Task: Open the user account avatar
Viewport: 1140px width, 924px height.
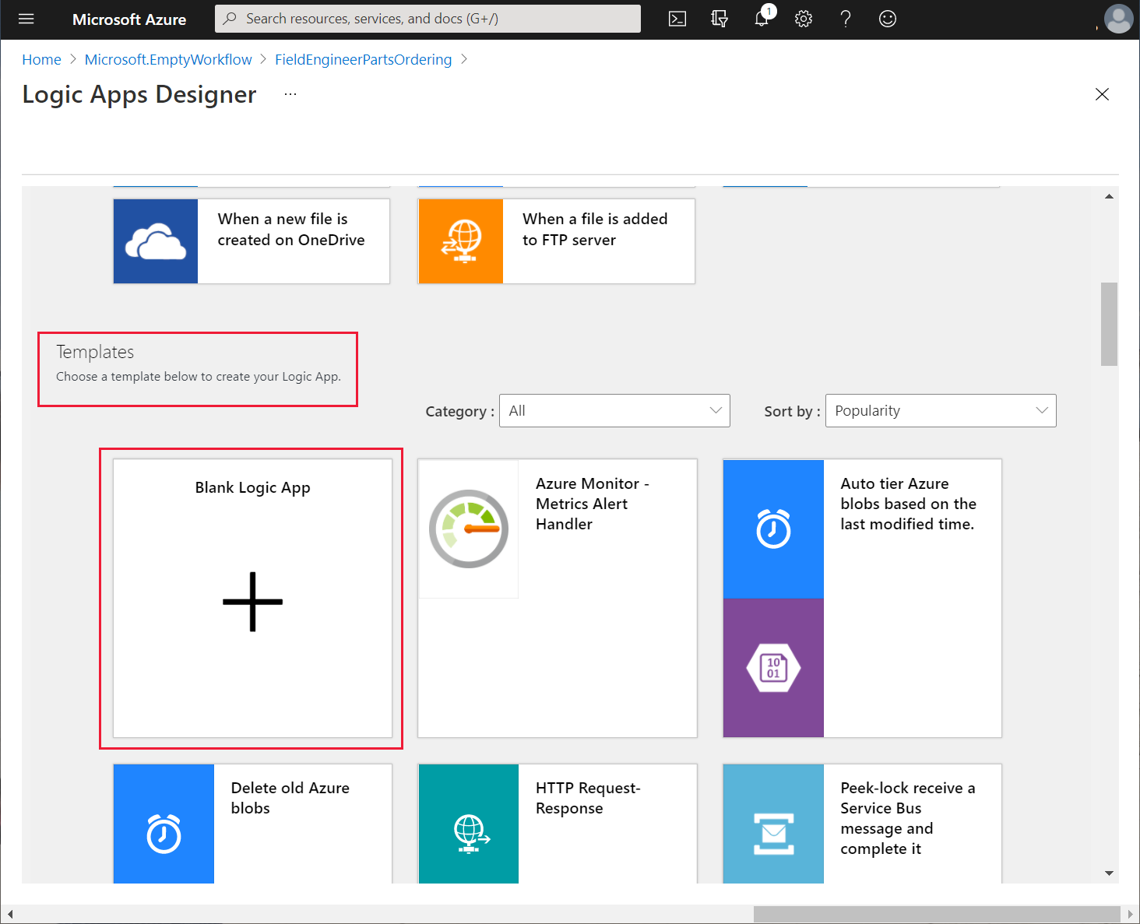Action: click(x=1118, y=19)
